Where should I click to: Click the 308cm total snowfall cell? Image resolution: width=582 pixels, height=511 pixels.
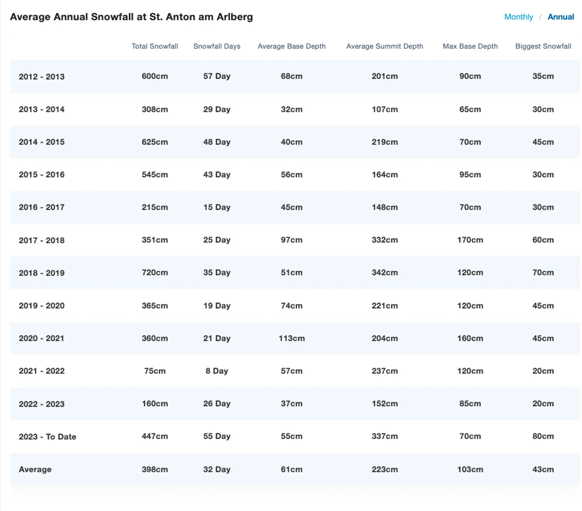pyautogui.click(x=155, y=109)
